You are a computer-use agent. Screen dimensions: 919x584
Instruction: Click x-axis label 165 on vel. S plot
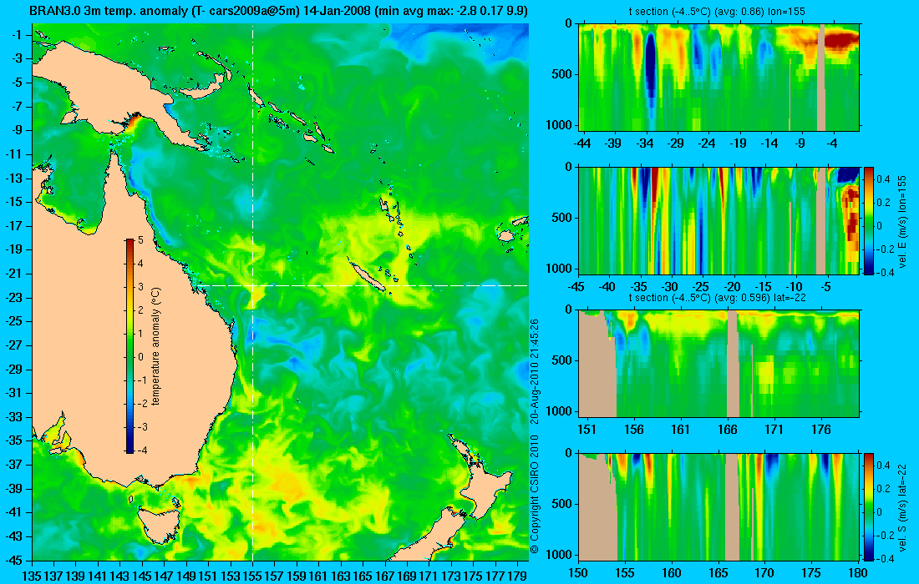(x=718, y=573)
